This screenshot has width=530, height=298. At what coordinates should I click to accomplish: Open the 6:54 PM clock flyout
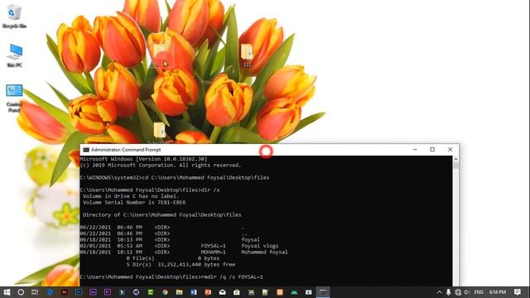point(498,292)
